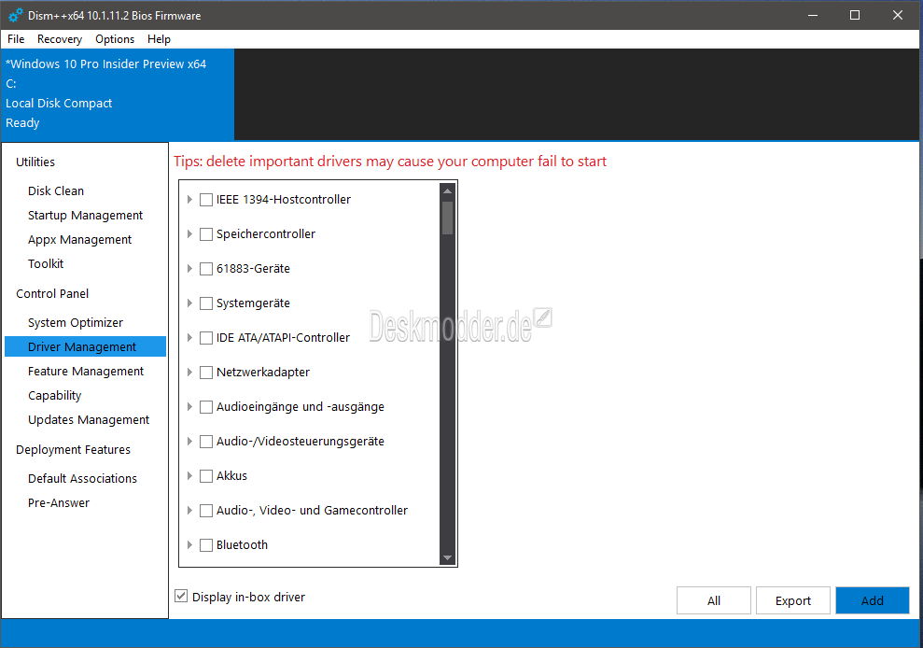Image resolution: width=923 pixels, height=648 pixels.
Task: Select Driver Management in sidebar
Action: [x=85, y=346]
